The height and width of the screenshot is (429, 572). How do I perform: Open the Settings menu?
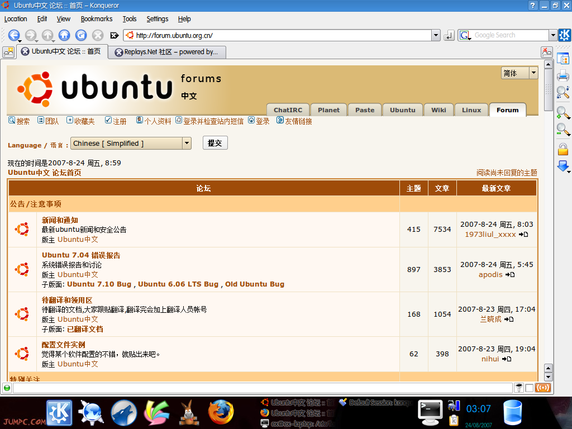(x=157, y=19)
